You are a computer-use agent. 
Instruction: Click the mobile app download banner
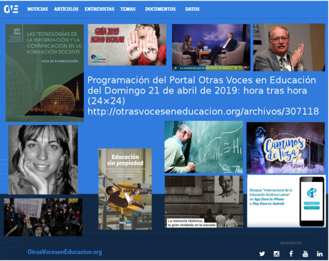pos(286,201)
